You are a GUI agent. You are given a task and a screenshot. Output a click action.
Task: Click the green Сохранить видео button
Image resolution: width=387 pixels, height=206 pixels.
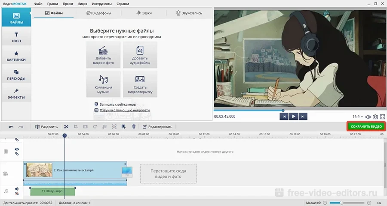(x=366, y=127)
